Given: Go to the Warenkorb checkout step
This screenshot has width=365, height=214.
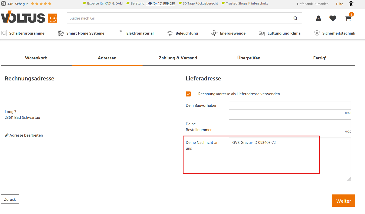Looking at the screenshot, I should tap(36, 58).
